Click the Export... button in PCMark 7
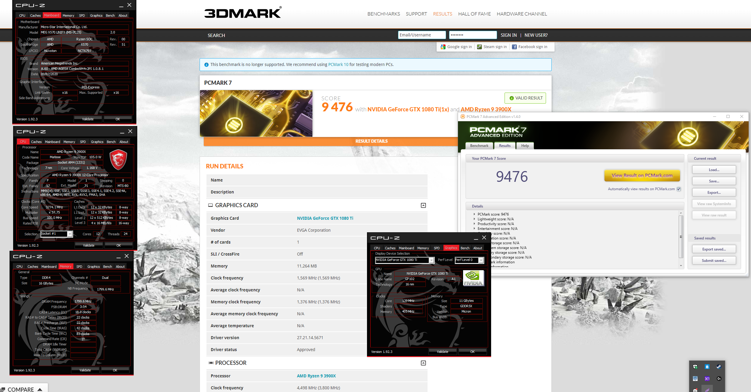This screenshot has width=751, height=392. tap(714, 193)
